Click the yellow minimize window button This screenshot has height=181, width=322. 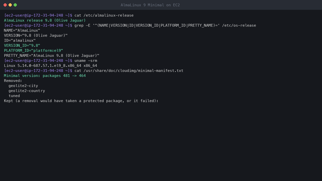(10, 5)
